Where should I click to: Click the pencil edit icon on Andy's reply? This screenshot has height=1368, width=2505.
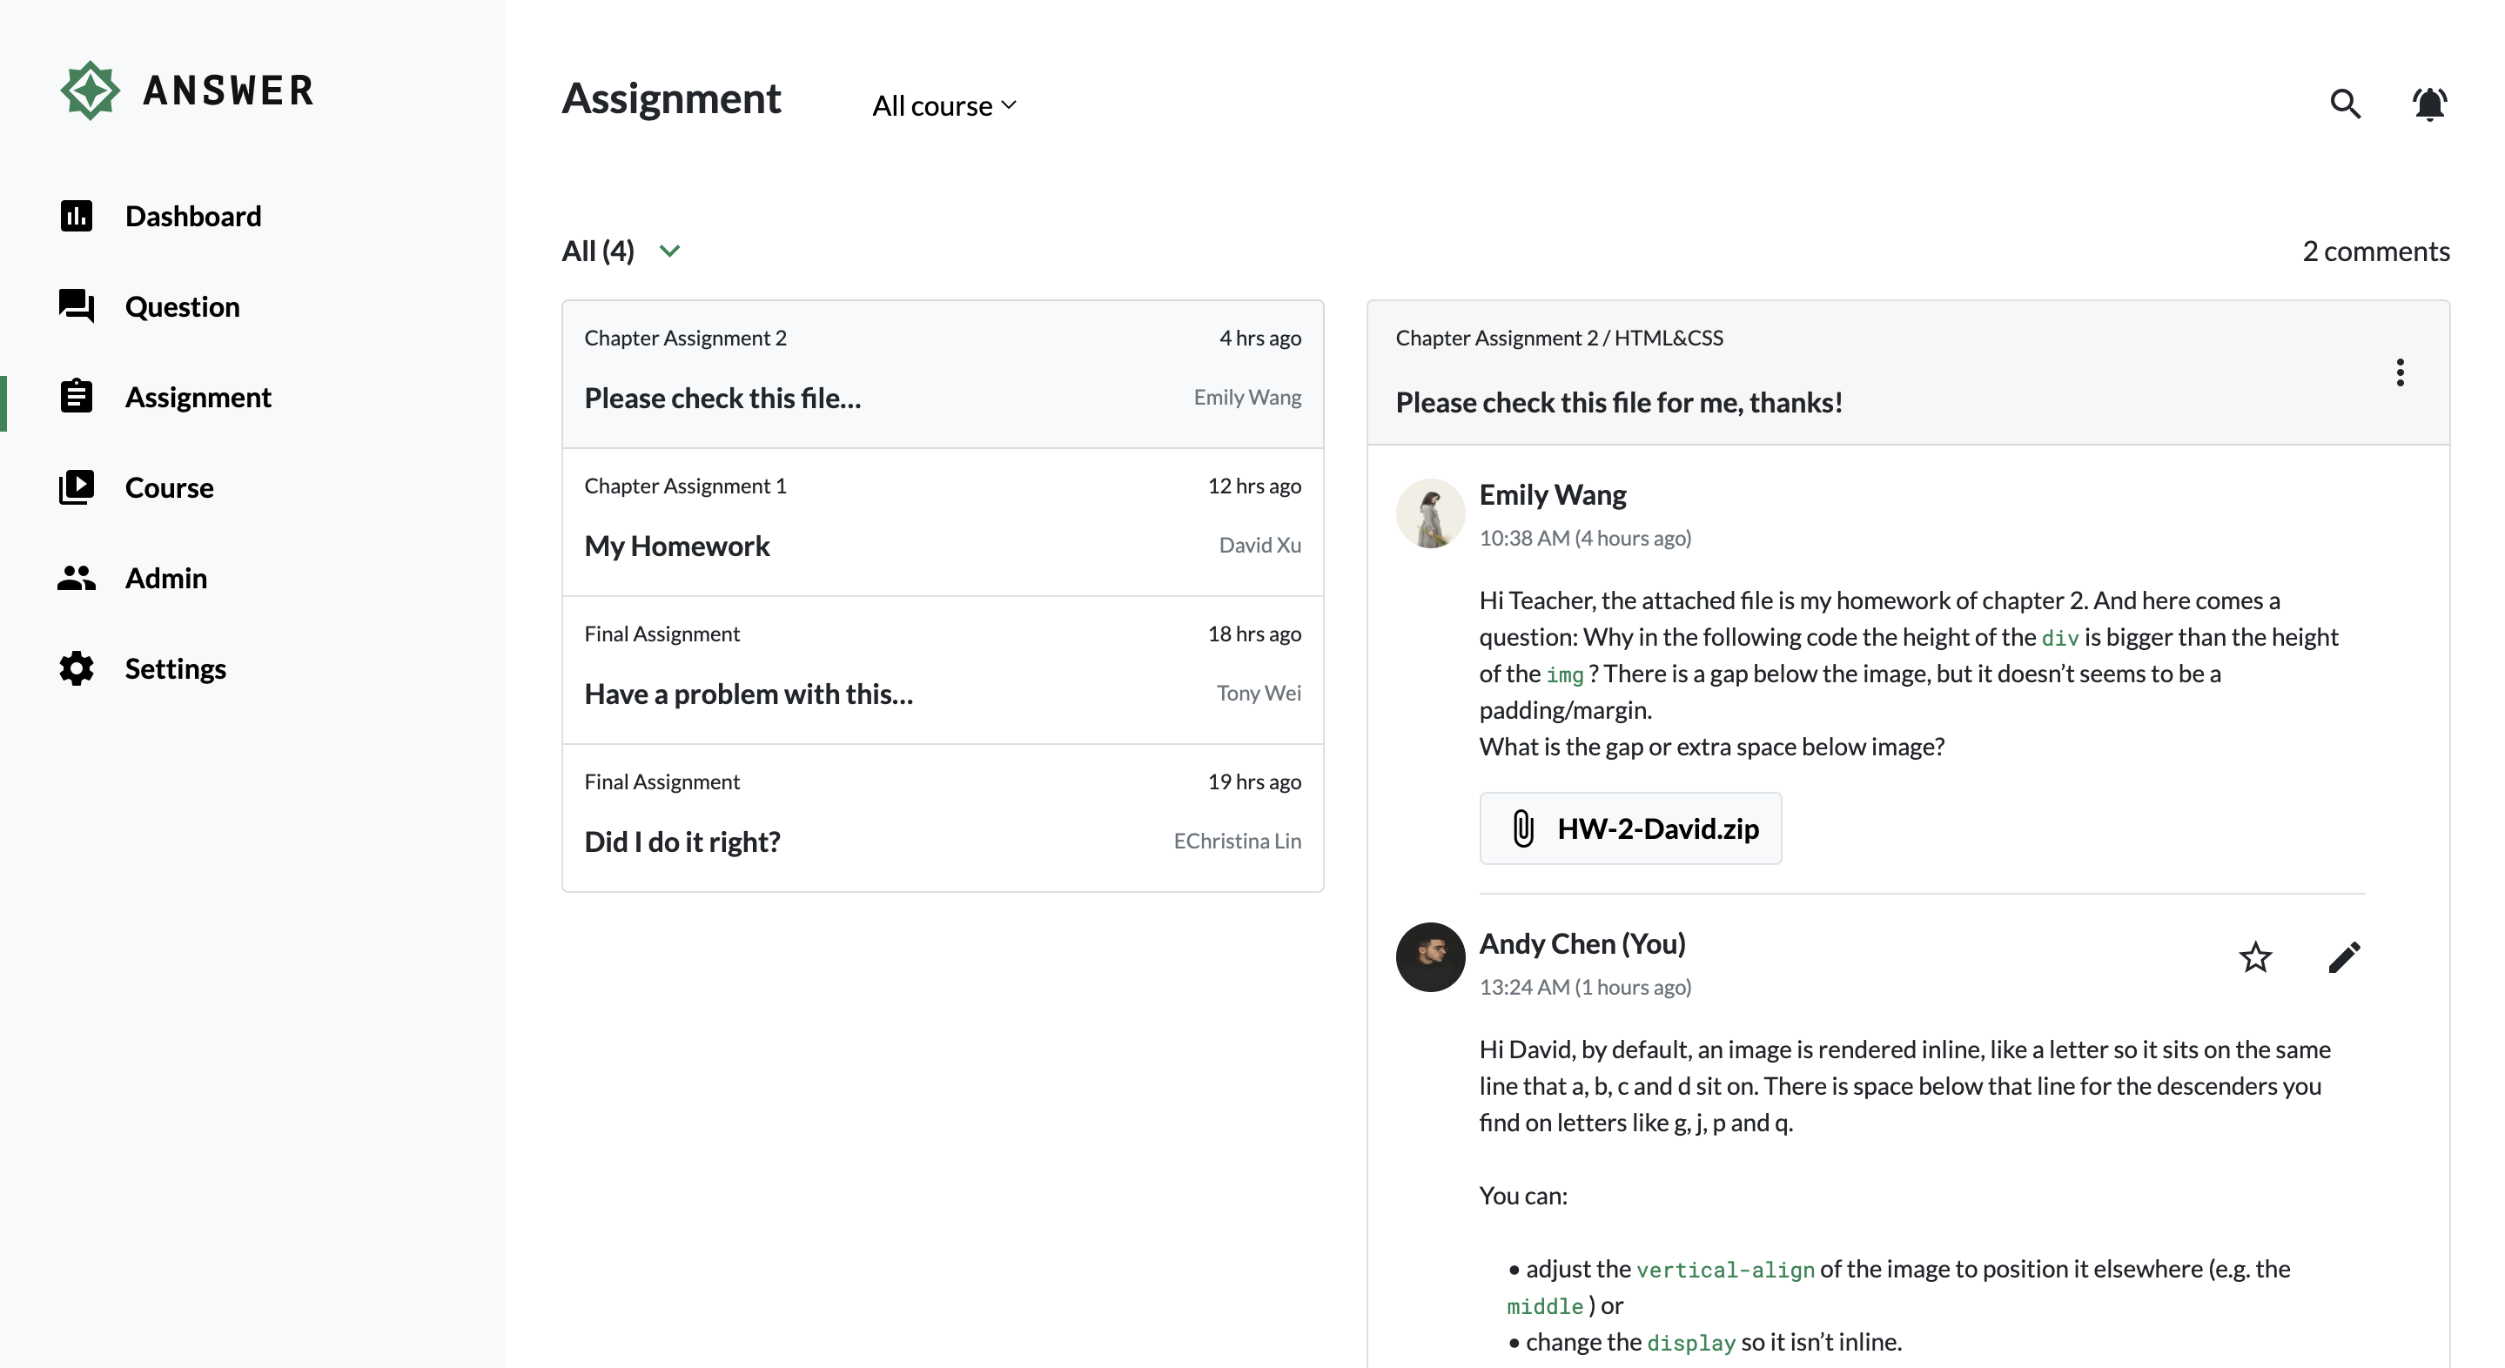pyautogui.click(x=2344, y=956)
